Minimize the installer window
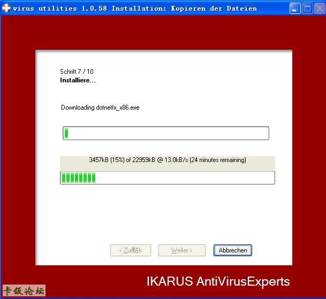326x299 pixels. (295, 9)
